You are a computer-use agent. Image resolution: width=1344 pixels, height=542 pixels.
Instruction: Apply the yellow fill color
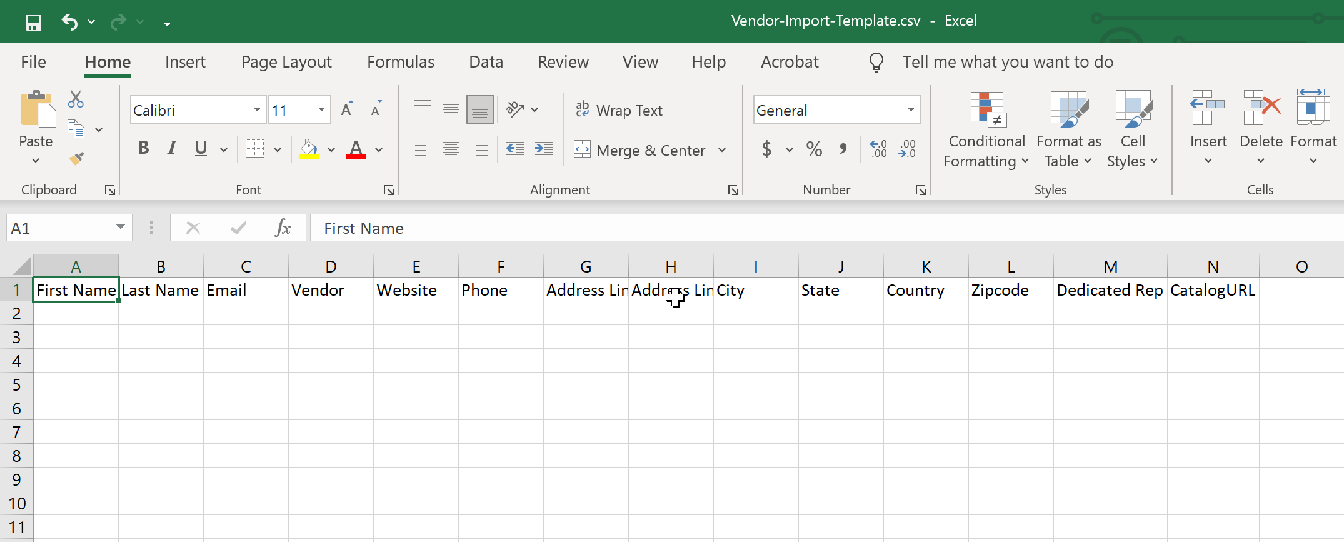tap(308, 149)
